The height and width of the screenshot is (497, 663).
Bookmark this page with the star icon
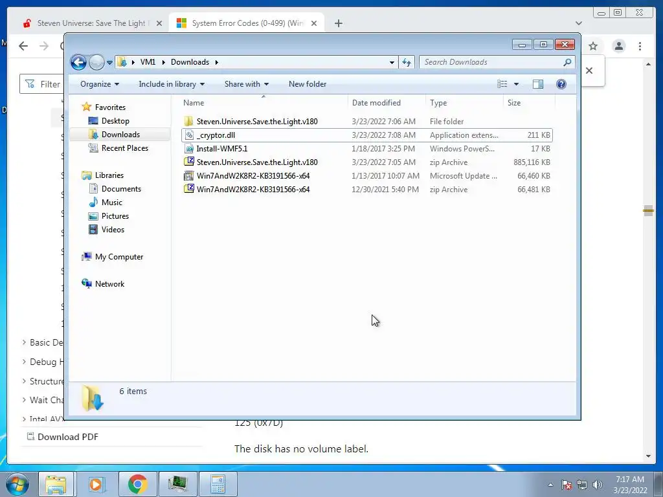point(593,46)
